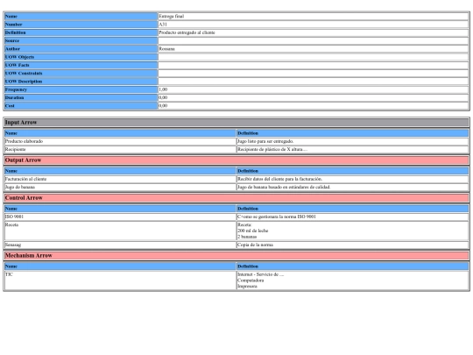Select the 'Receta' control arrow name
The height and width of the screenshot is (355, 473).
tap(11, 225)
